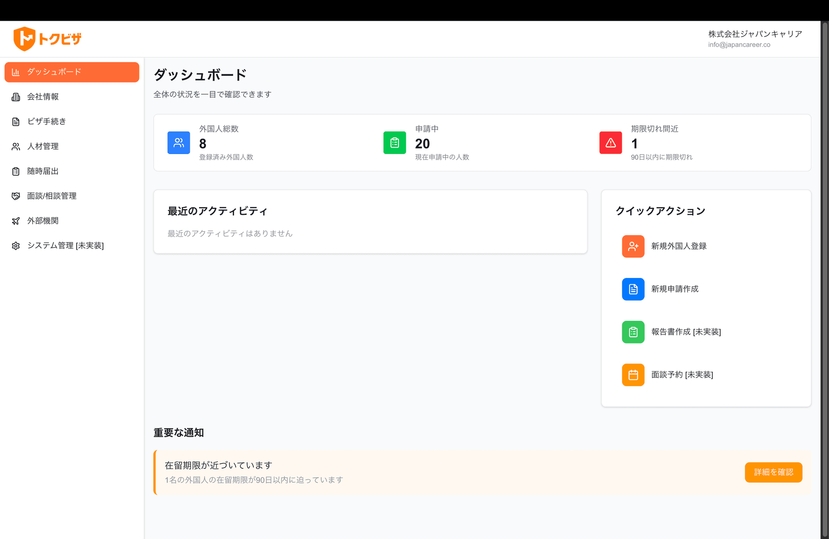Select 人材管理 in the sidebar
The height and width of the screenshot is (539, 829).
point(43,146)
